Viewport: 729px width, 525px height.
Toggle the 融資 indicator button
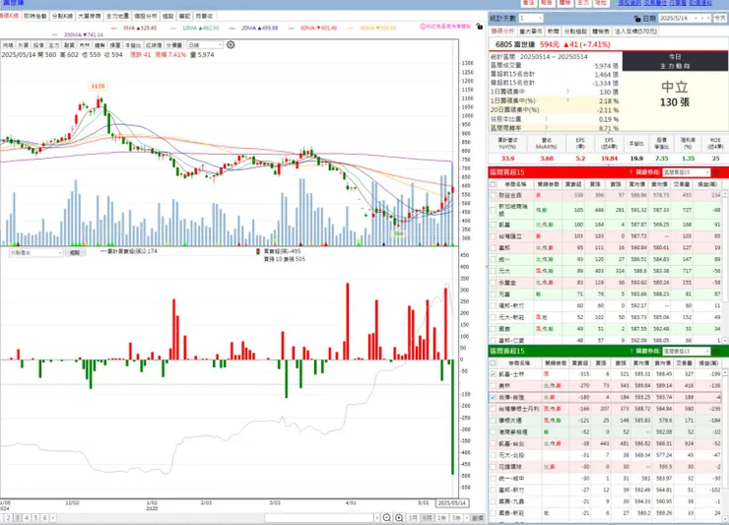pyautogui.click(x=69, y=45)
